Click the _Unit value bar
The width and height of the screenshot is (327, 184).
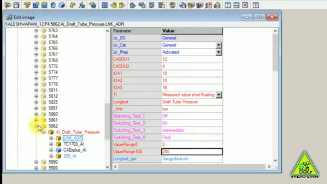[x=165, y=109]
